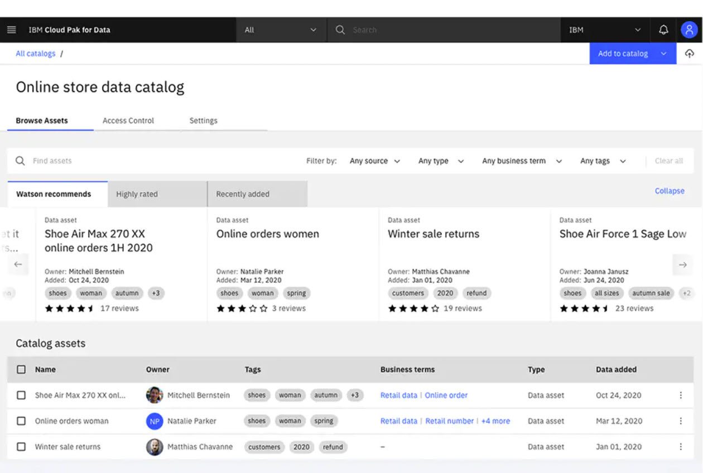
Task: Switch to Access Control tab
Action: (x=128, y=120)
